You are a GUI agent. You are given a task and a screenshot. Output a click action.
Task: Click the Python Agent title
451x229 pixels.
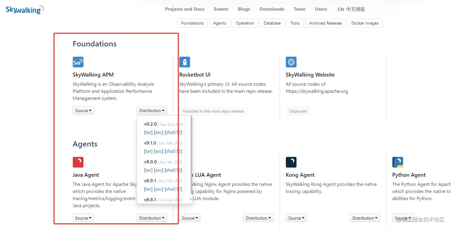click(409, 175)
